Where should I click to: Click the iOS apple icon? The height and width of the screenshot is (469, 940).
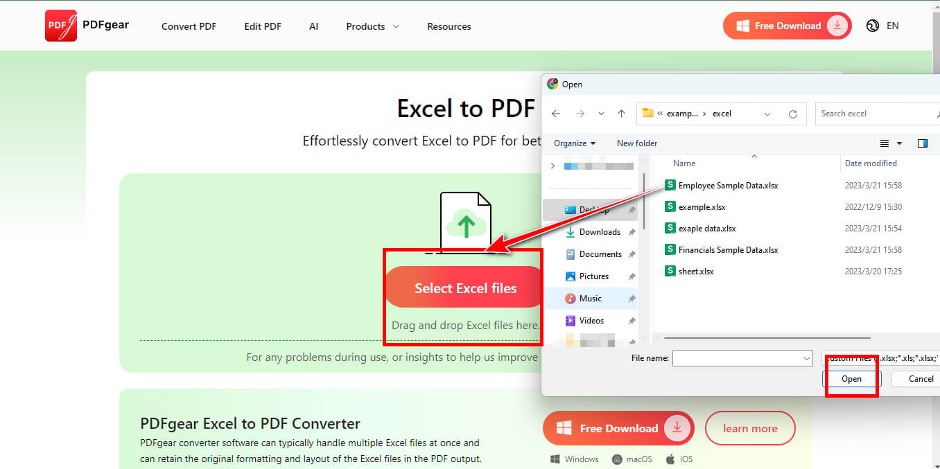(670, 459)
